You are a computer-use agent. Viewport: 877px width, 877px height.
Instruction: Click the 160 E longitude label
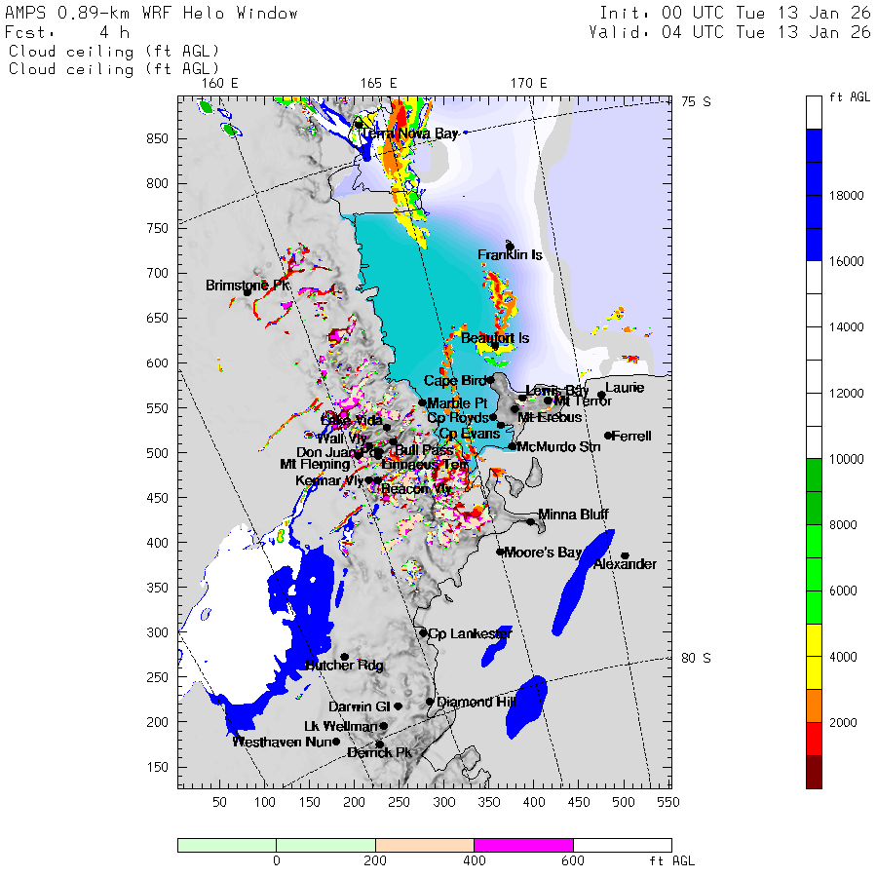pyautogui.click(x=220, y=84)
